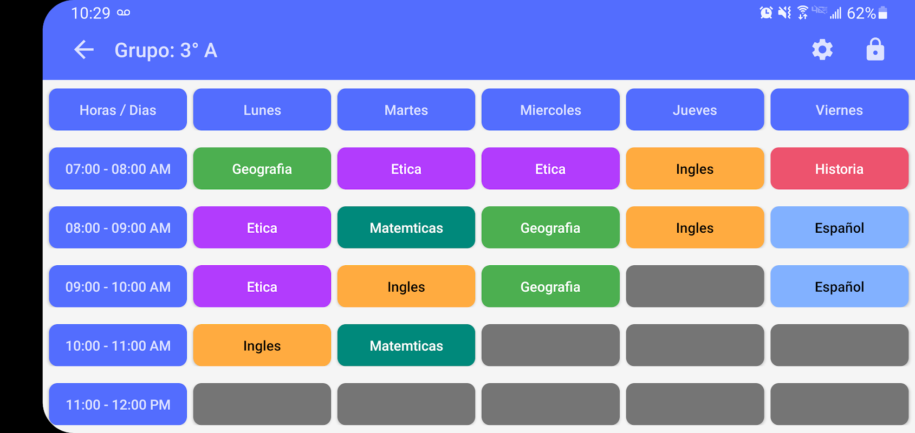Tap the voicemail icon next to time
This screenshot has width=915, height=433.
[x=124, y=13]
